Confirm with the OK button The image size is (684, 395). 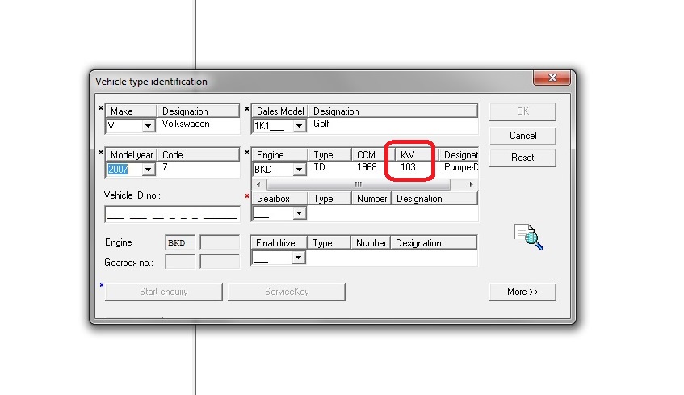(522, 111)
